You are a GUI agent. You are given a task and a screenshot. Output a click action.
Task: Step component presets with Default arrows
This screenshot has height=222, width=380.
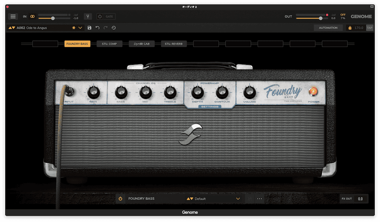(190, 199)
